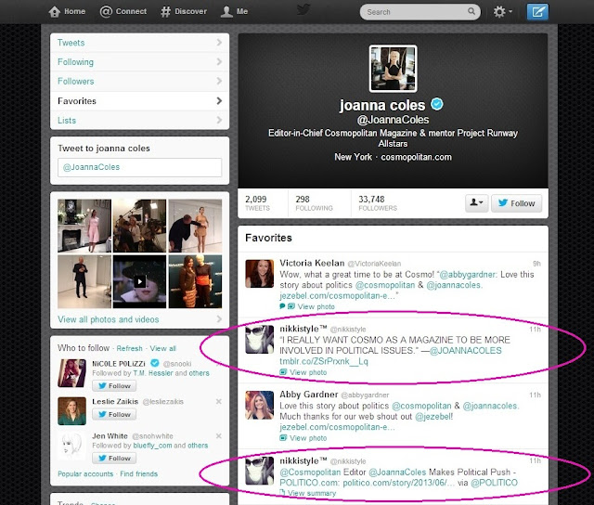Viewport: 594px width, 505px height.
Task: Open joanna coles profile avatar photo
Action: 393,69
